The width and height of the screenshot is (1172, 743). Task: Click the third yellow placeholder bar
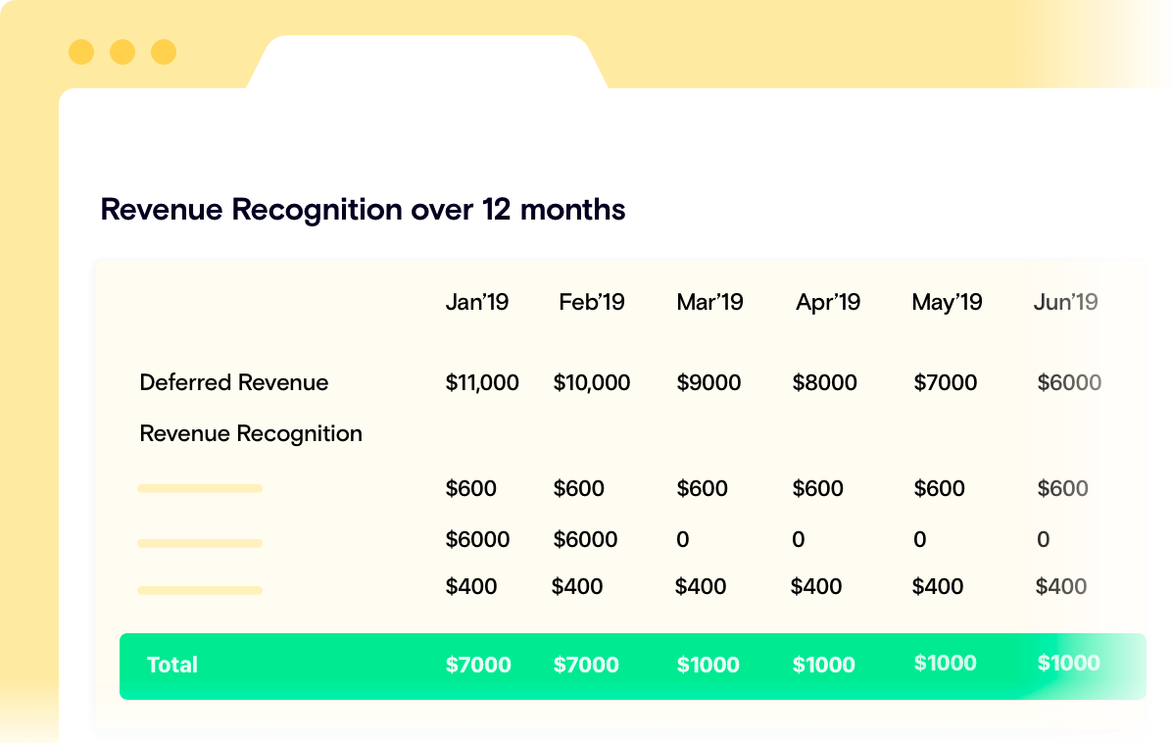click(200, 590)
